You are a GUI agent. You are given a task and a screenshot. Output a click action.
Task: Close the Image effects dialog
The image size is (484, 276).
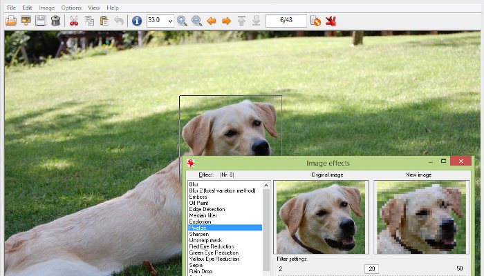[x=461, y=161]
